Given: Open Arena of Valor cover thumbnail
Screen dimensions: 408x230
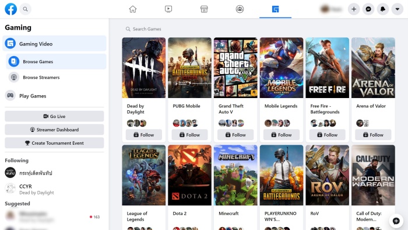Looking at the screenshot, I should (373, 68).
